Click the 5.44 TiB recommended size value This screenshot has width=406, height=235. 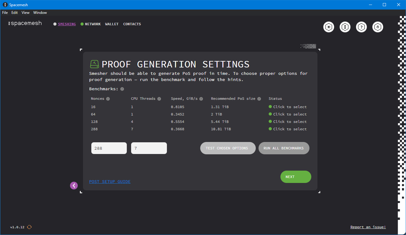[x=220, y=122]
